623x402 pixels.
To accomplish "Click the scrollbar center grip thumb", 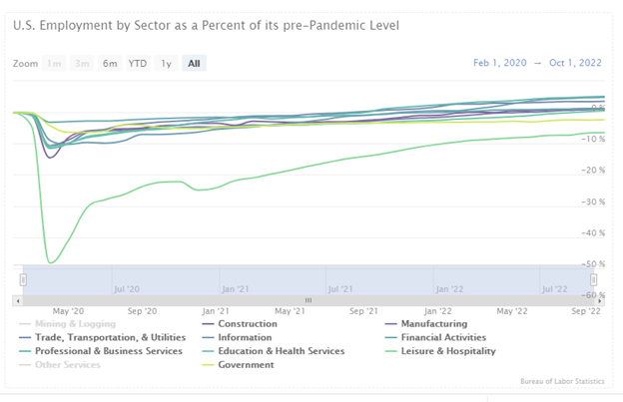I will pos(309,299).
